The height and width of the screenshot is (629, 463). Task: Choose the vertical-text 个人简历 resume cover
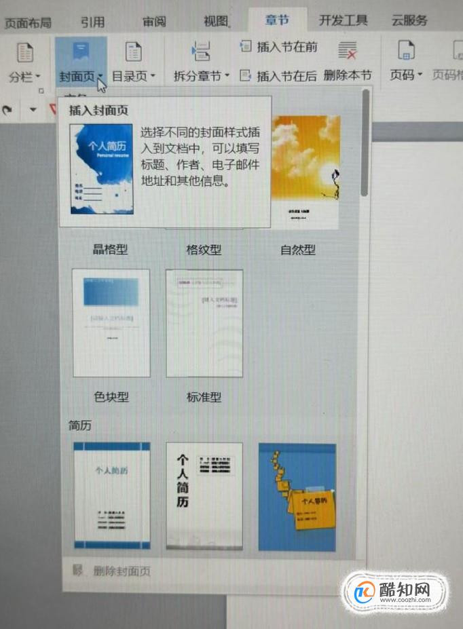204,495
